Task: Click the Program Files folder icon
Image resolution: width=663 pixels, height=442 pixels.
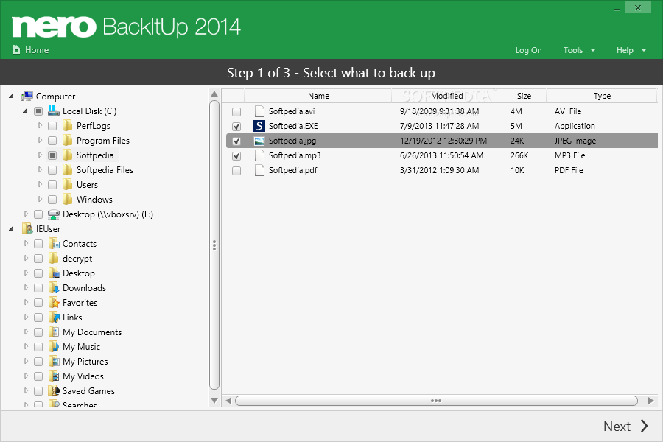Action: [x=67, y=141]
